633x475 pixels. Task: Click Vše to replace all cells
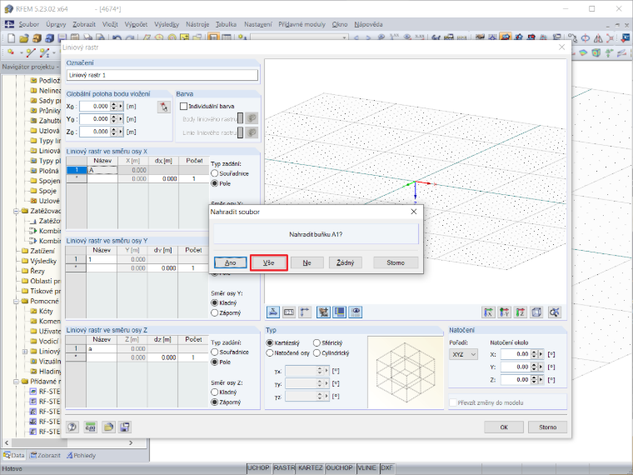point(268,262)
